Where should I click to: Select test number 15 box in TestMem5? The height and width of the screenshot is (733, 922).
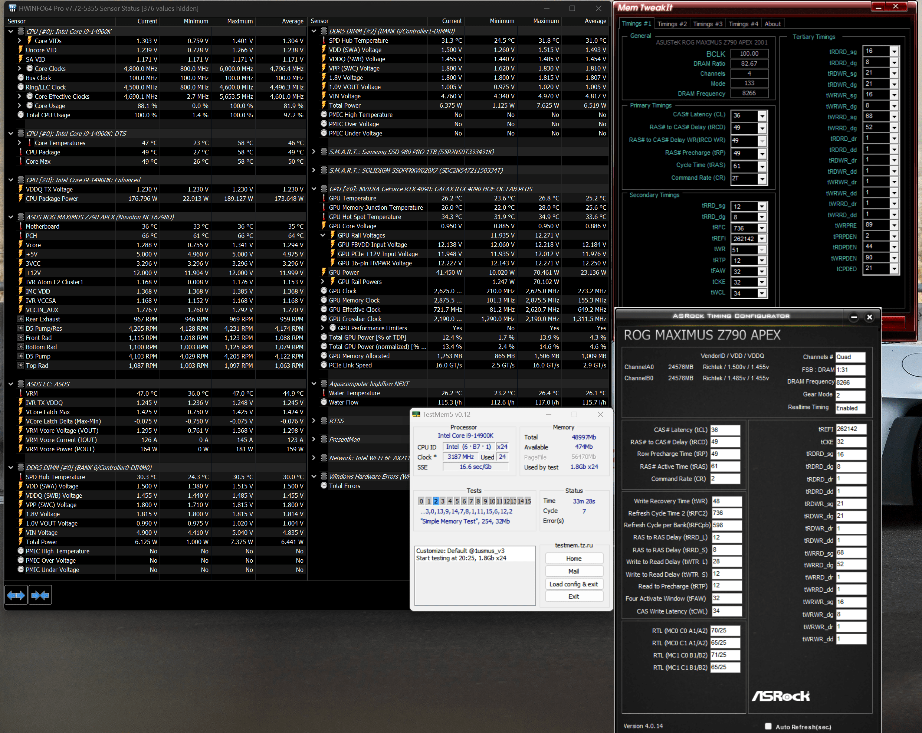[x=528, y=501]
